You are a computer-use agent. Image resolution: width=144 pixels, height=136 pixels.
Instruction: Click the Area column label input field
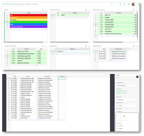click(x=126, y=76)
